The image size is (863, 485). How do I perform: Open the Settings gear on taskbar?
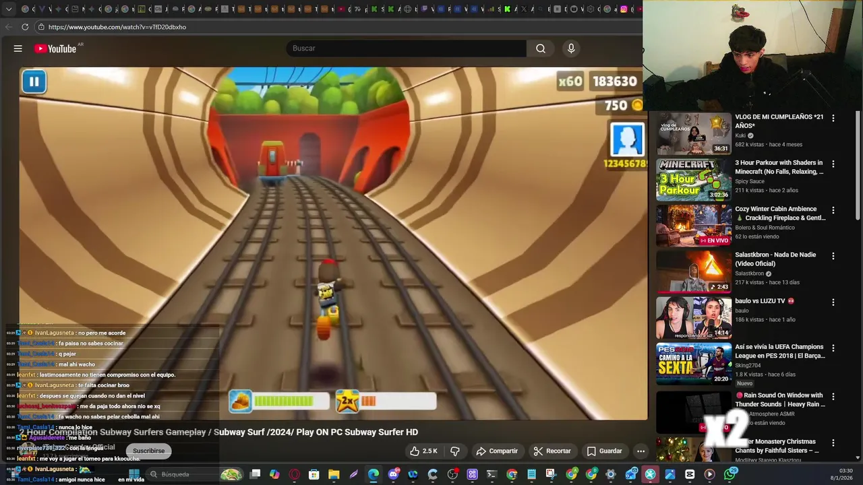pyautogui.click(x=611, y=474)
